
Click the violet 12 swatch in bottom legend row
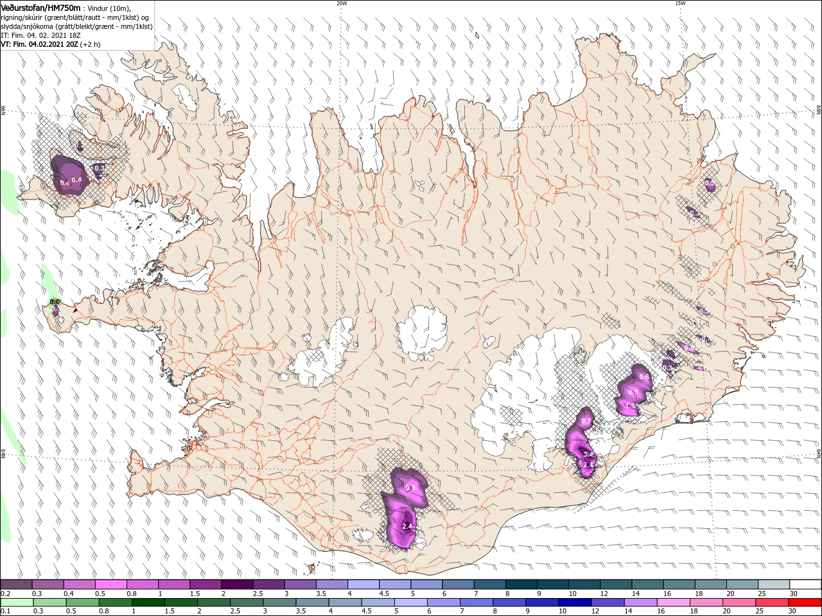tap(607, 603)
